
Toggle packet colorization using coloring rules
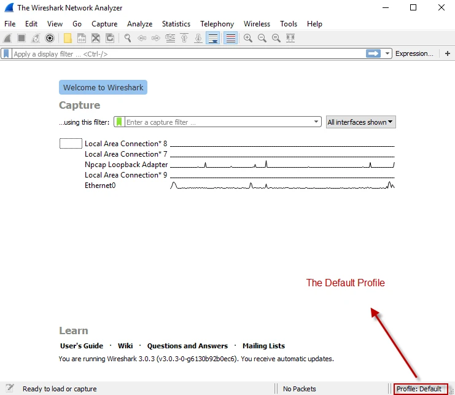tap(231, 38)
